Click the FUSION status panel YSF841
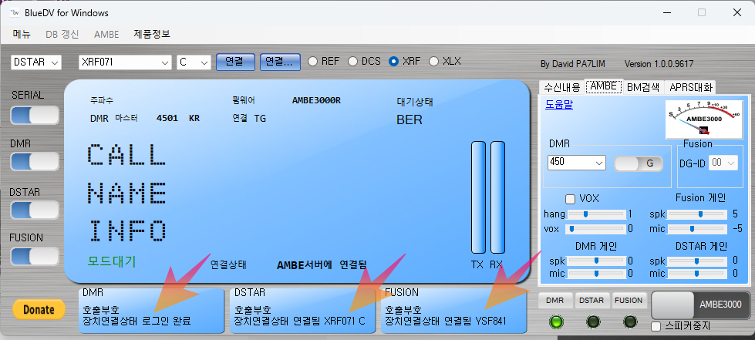Viewport: 755px width, 340px height. tap(453, 311)
